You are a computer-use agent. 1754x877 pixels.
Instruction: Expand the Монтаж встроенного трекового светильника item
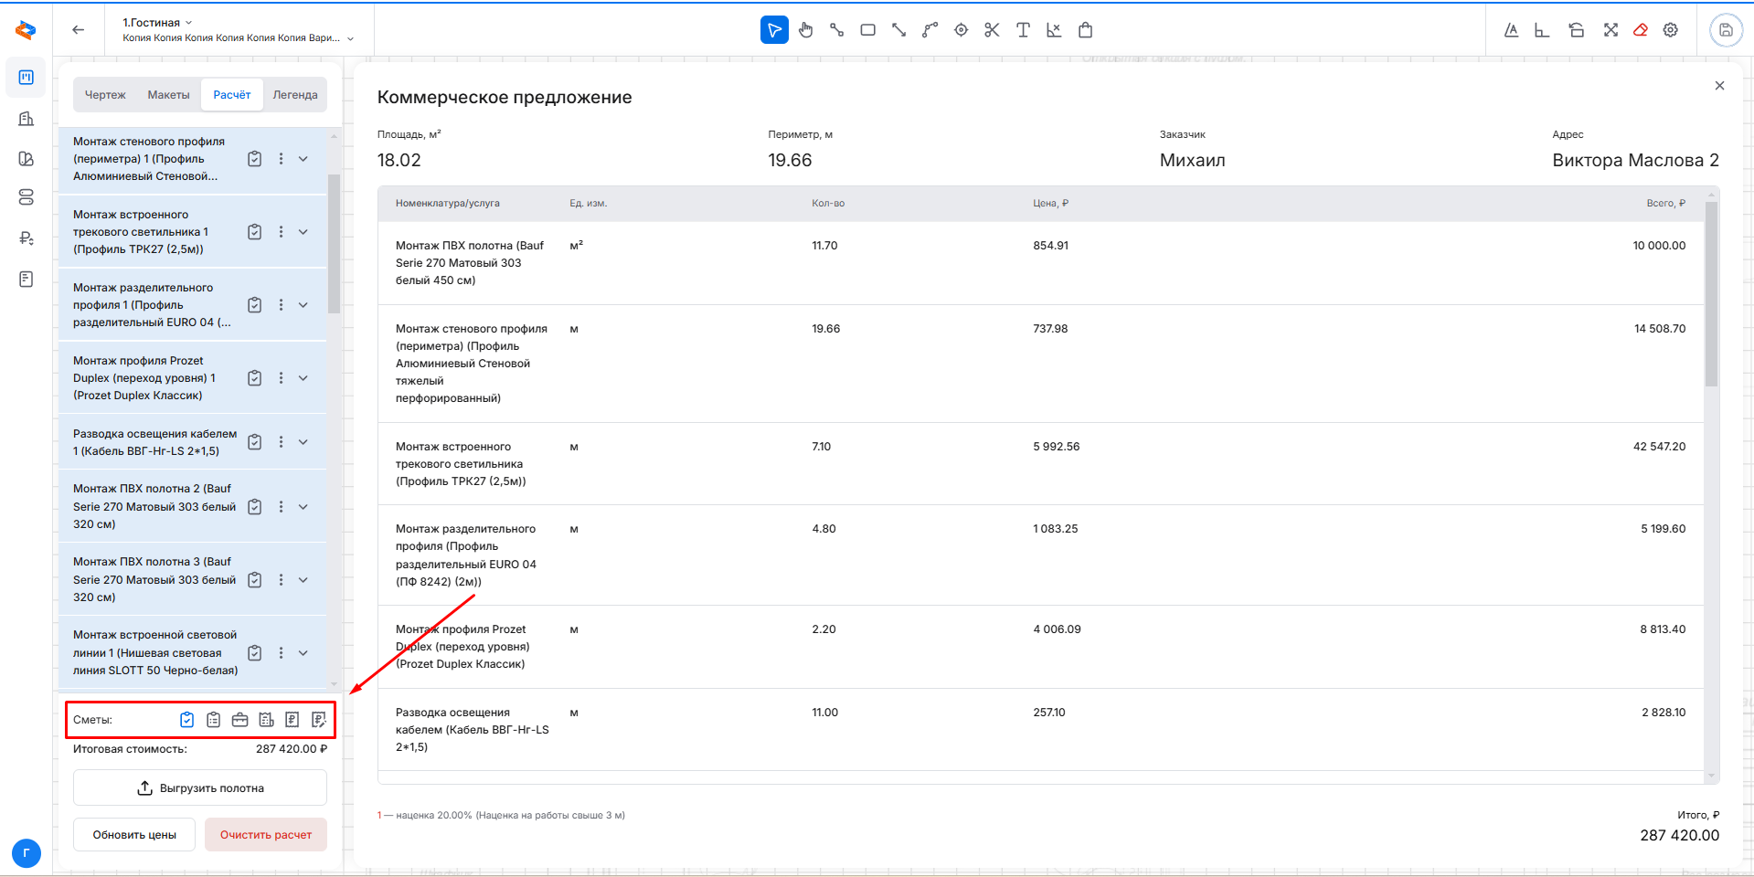[303, 232]
